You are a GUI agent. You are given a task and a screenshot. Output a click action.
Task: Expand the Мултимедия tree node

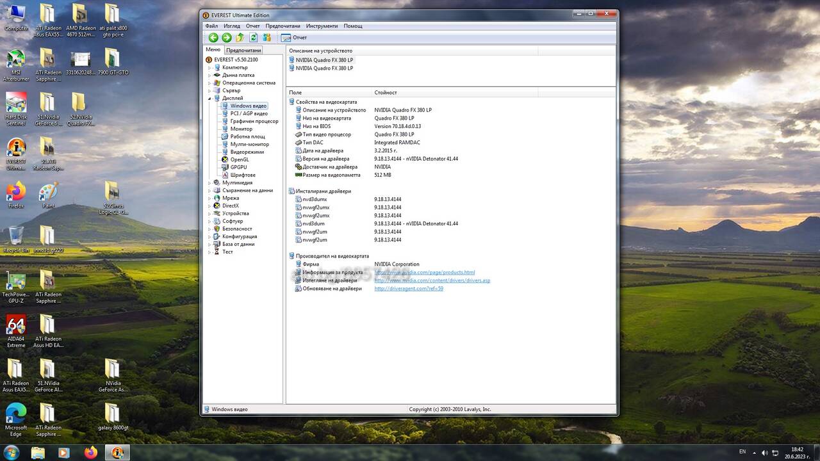(209, 182)
